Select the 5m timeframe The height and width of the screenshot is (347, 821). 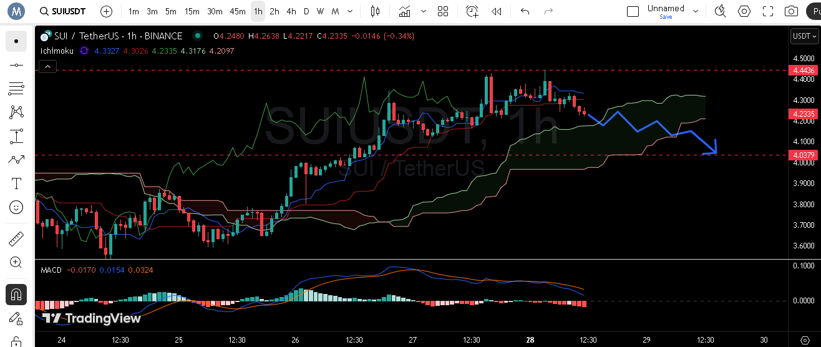pos(171,11)
